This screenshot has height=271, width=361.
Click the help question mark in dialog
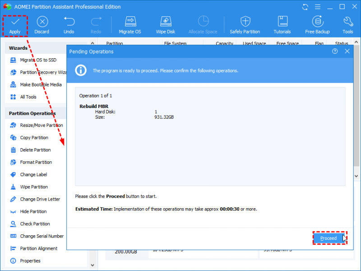coord(335,51)
